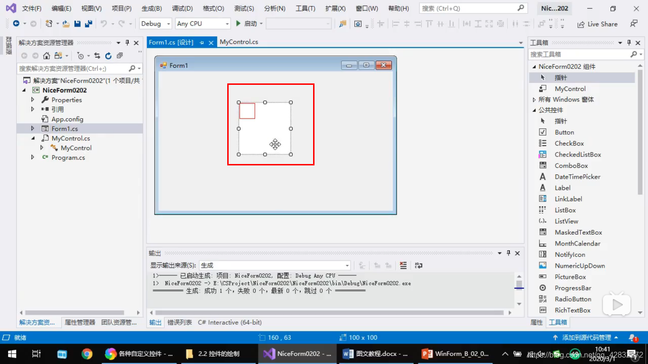Screen dimensions: 648x364
Task: Switch to the MyControl.cs tab
Action: (x=239, y=42)
